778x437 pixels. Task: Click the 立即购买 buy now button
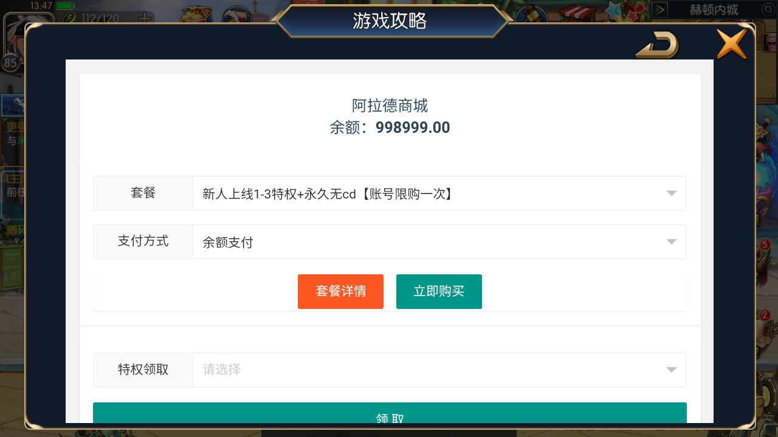(439, 291)
